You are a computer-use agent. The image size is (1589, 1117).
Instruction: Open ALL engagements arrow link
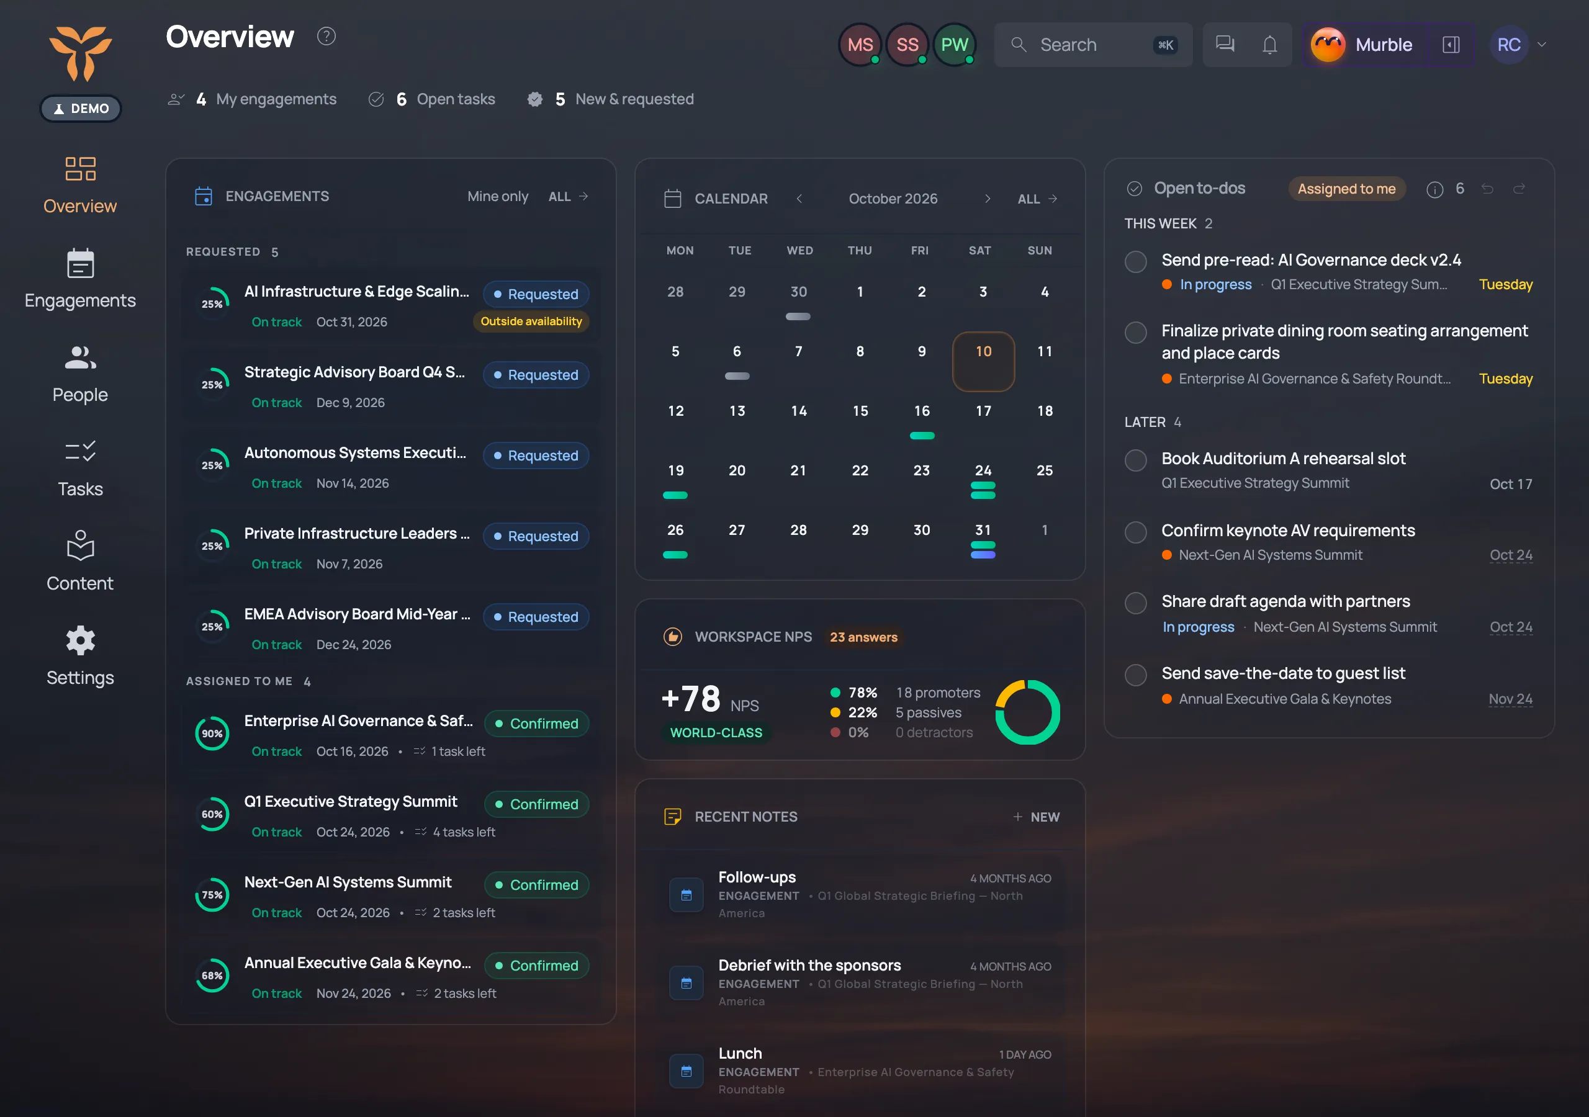[568, 197]
